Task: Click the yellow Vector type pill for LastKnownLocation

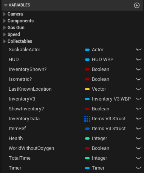Action: [x=87, y=89]
